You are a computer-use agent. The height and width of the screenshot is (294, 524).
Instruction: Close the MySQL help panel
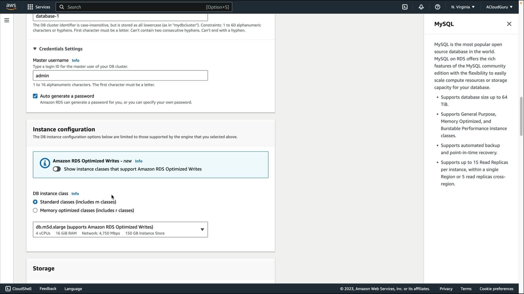click(509, 24)
